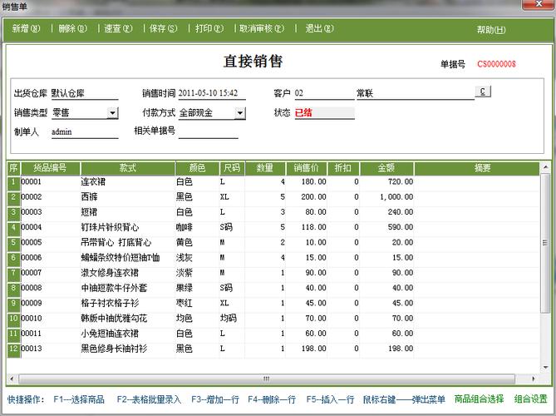Image resolution: width=556 pixels, height=416 pixels.
Task: Select row 00004 钉珠片针织背心
Action: (108, 227)
